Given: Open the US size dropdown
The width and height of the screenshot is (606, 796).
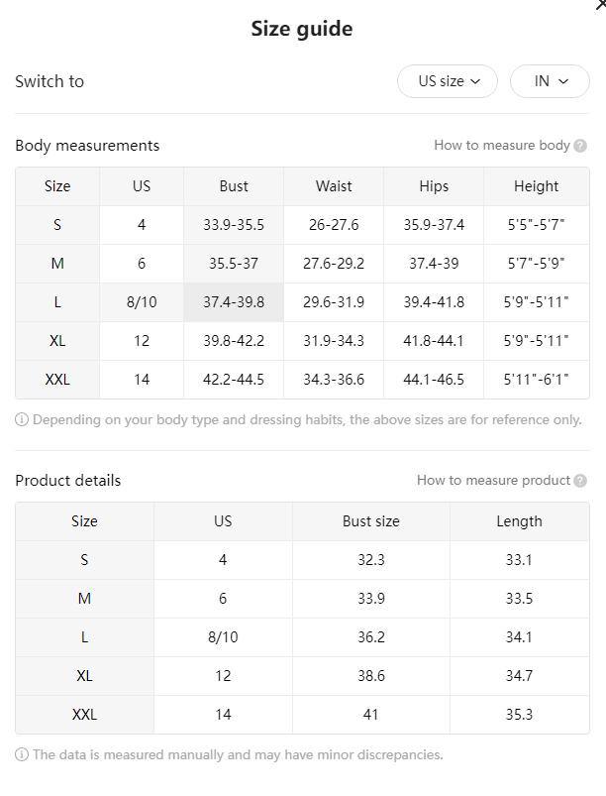Looking at the screenshot, I should click(448, 81).
